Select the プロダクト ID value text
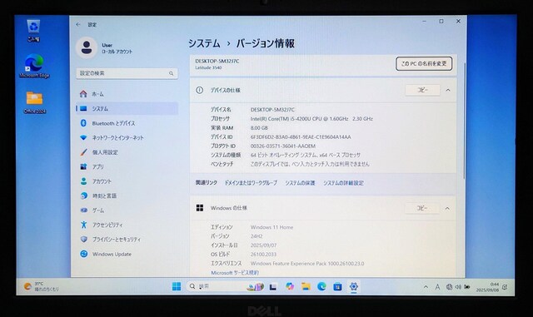This screenshot has height=317, width=533. [283, 146]
